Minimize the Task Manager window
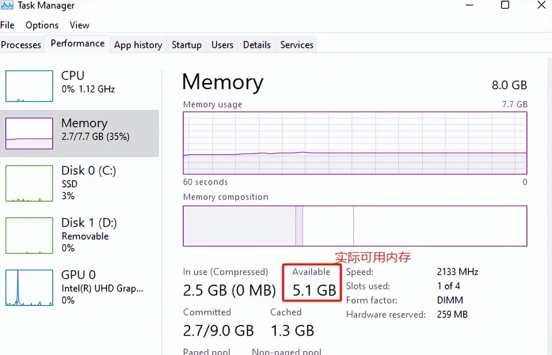The height and width of the screenshot is (355, 552). pyautogui.click(x=470, y=5)
